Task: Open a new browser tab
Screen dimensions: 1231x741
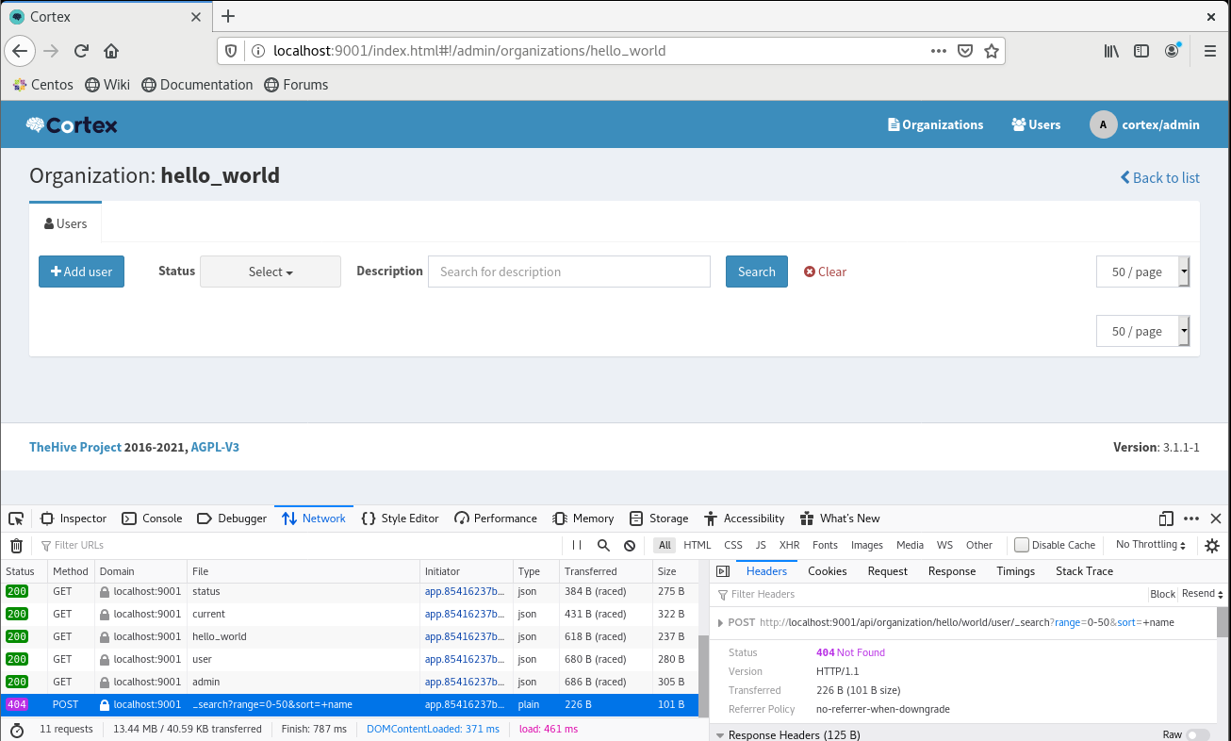Action: pos(228,16)
